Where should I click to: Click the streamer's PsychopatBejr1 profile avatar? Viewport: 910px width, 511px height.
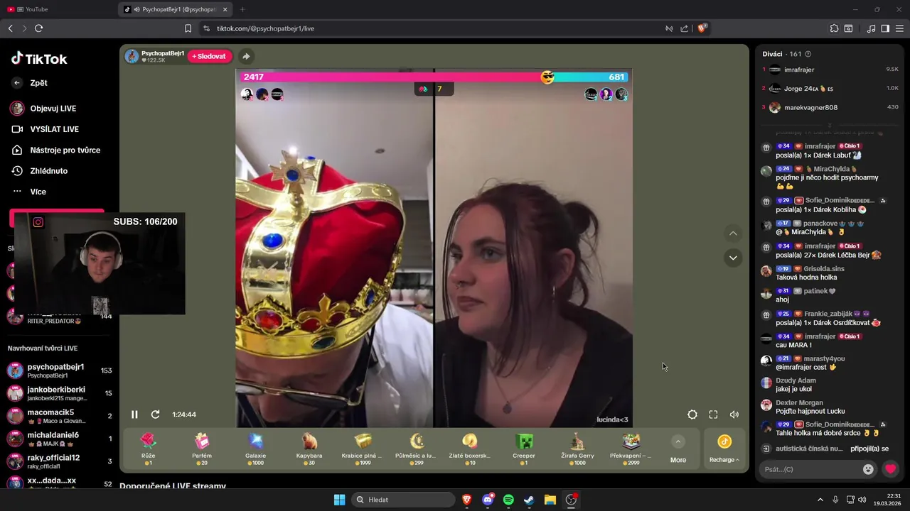point(132,56)
